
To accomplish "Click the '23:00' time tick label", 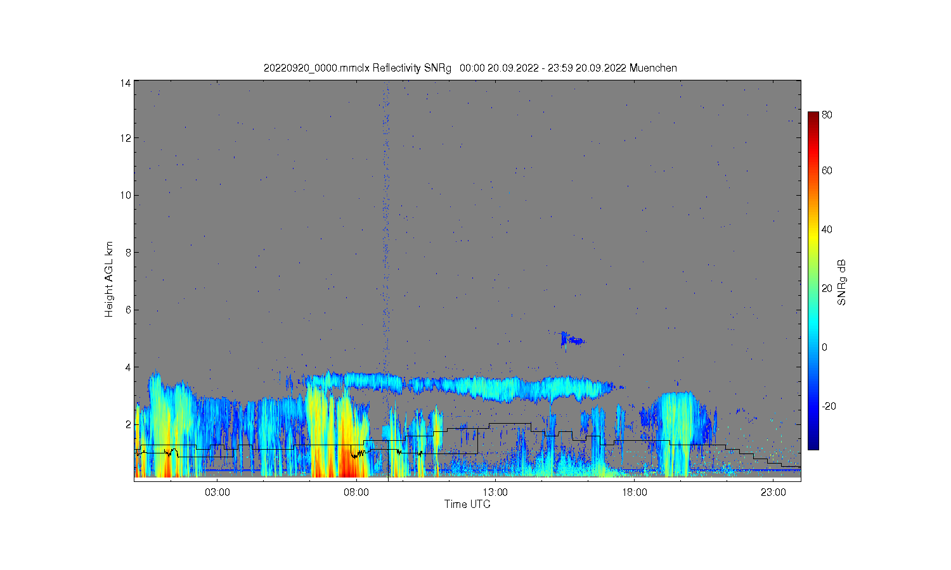I will [773, 492].
